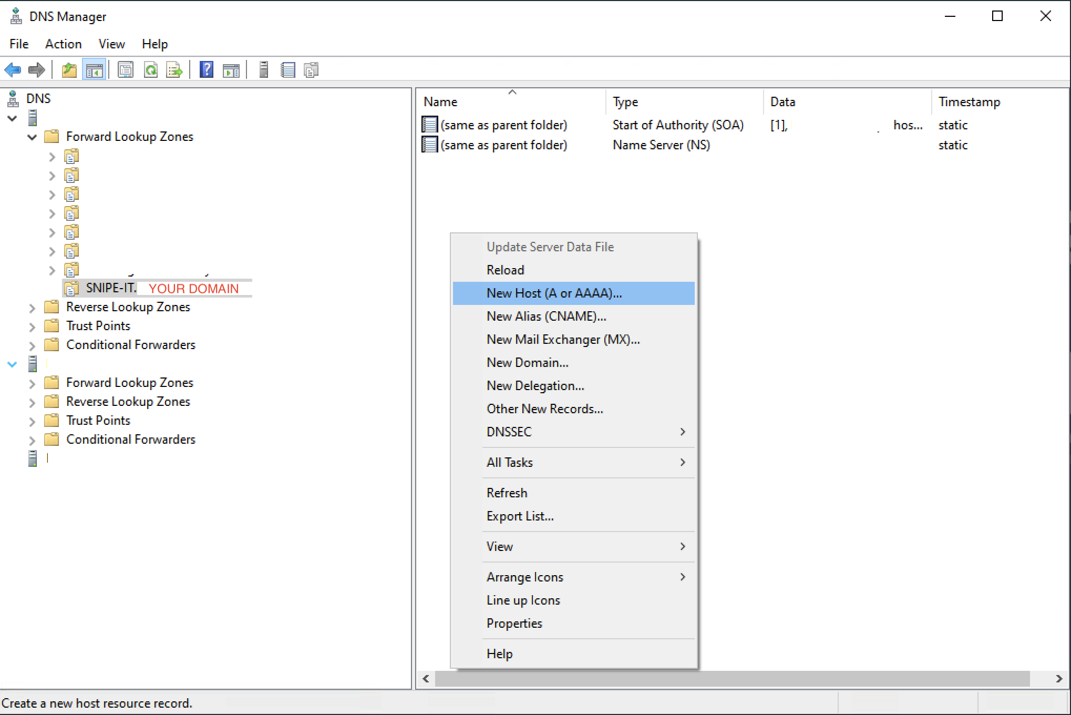Open the blue Help question mark icon

pyautogui.click(x=207, y=70)
